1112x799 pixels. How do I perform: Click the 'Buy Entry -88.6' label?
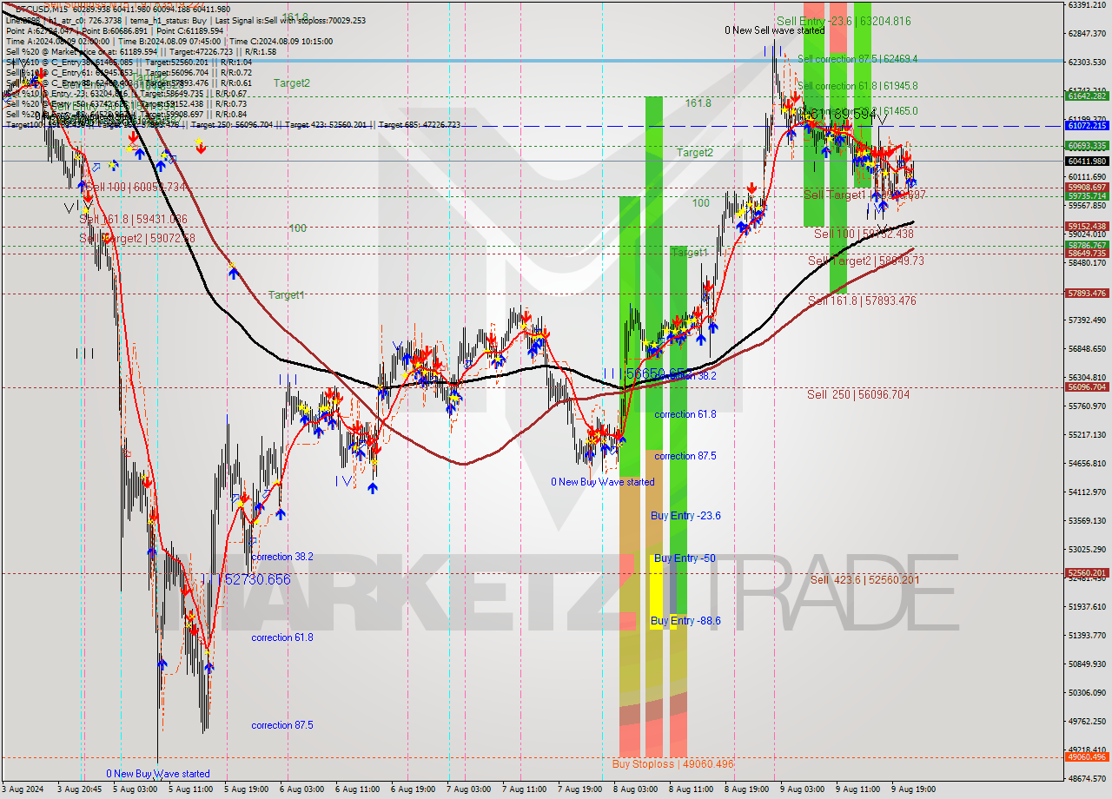point(685,621)
